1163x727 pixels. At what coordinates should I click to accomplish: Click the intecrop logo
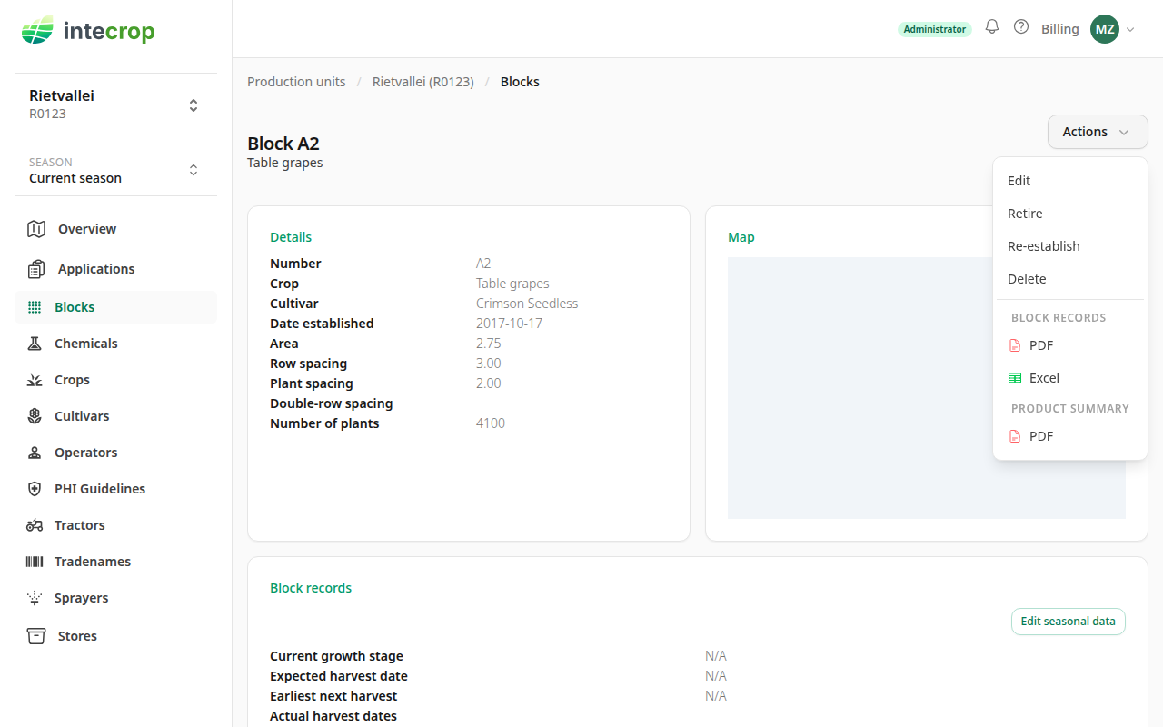coord(88,31)
